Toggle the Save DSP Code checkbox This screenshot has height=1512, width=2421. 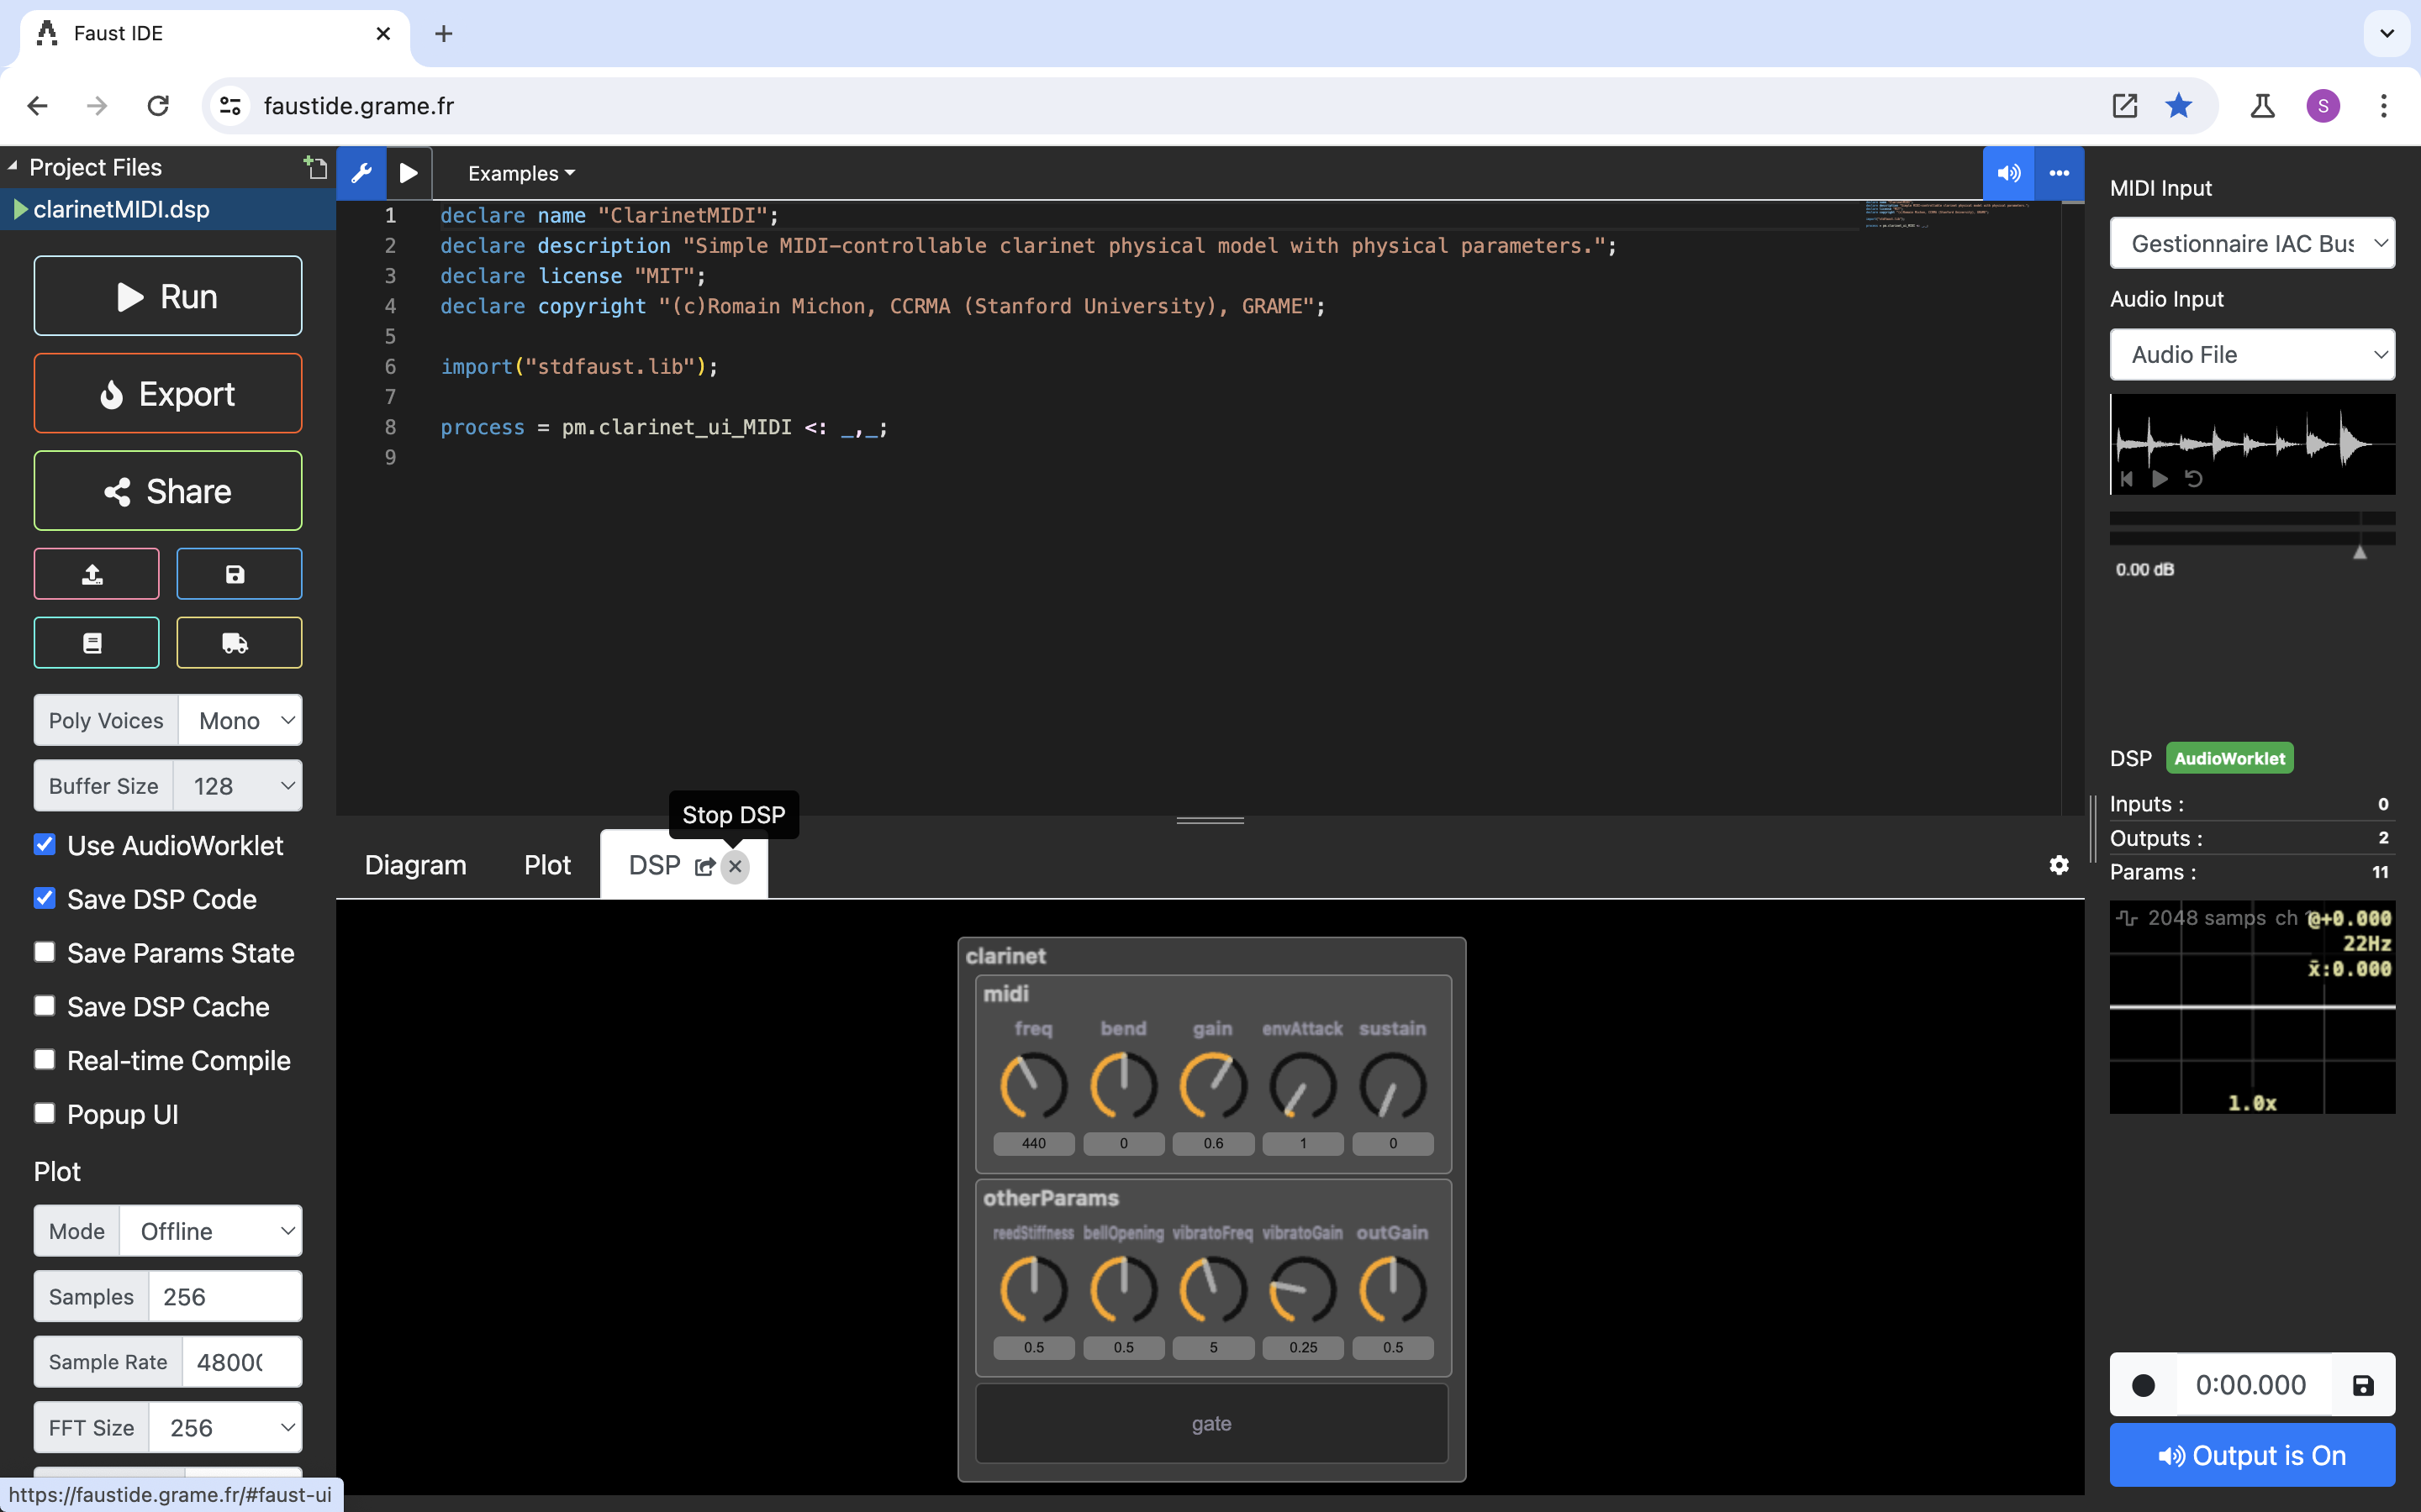pyautogui.click(x=44, y=897)
